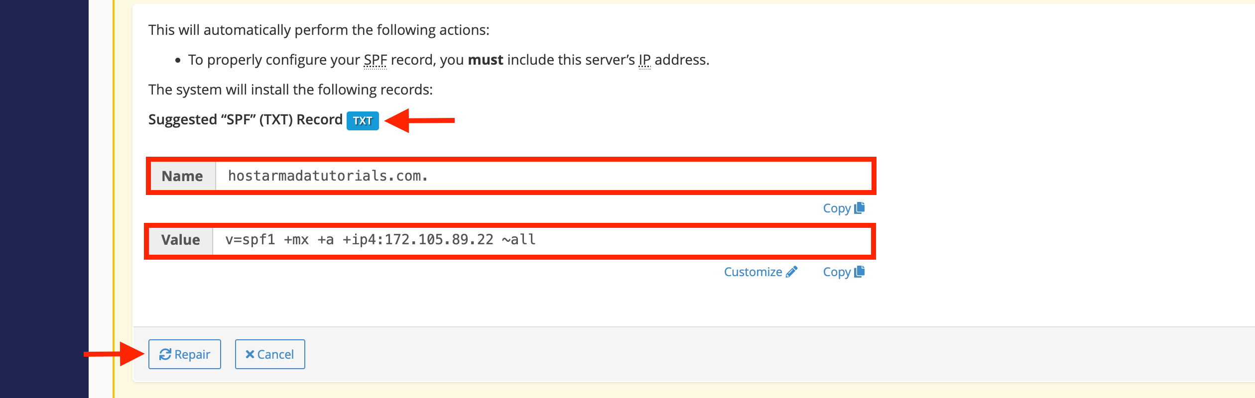Click "This will automatically perform the following actions:" text
Screen dimensions: 1255x398
tap(319, 30)
